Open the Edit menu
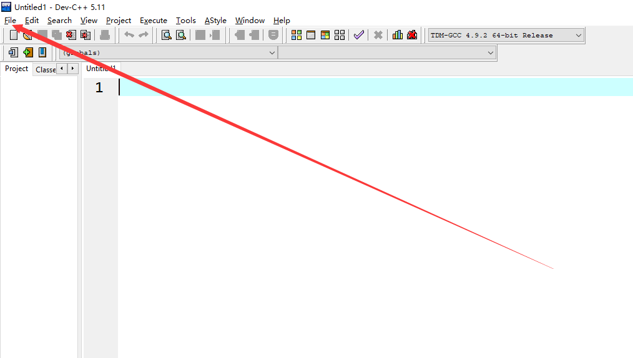The height and width of the screenshot is (358, 633). coord(32,21)
